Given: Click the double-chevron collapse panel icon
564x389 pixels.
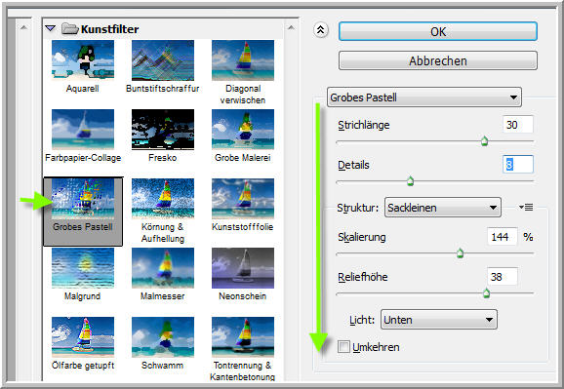Looking at the screenshot, I should tap(320, 30).
